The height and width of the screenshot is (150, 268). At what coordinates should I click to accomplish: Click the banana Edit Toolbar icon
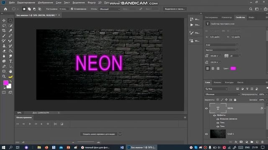(x=10, y=77)
